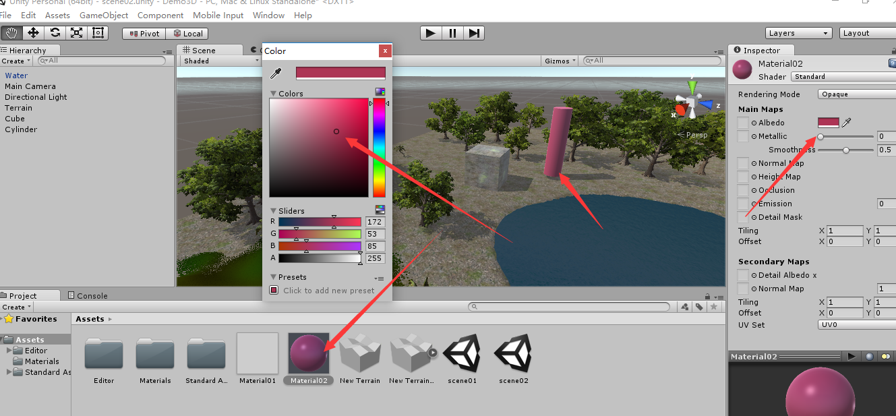Switch to the Scene tab
The height and width of the screenshot is (416, 896).
(x=209, y=50)
